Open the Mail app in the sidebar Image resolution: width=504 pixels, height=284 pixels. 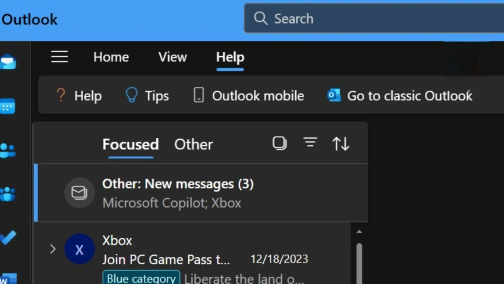tap(8, 62)
